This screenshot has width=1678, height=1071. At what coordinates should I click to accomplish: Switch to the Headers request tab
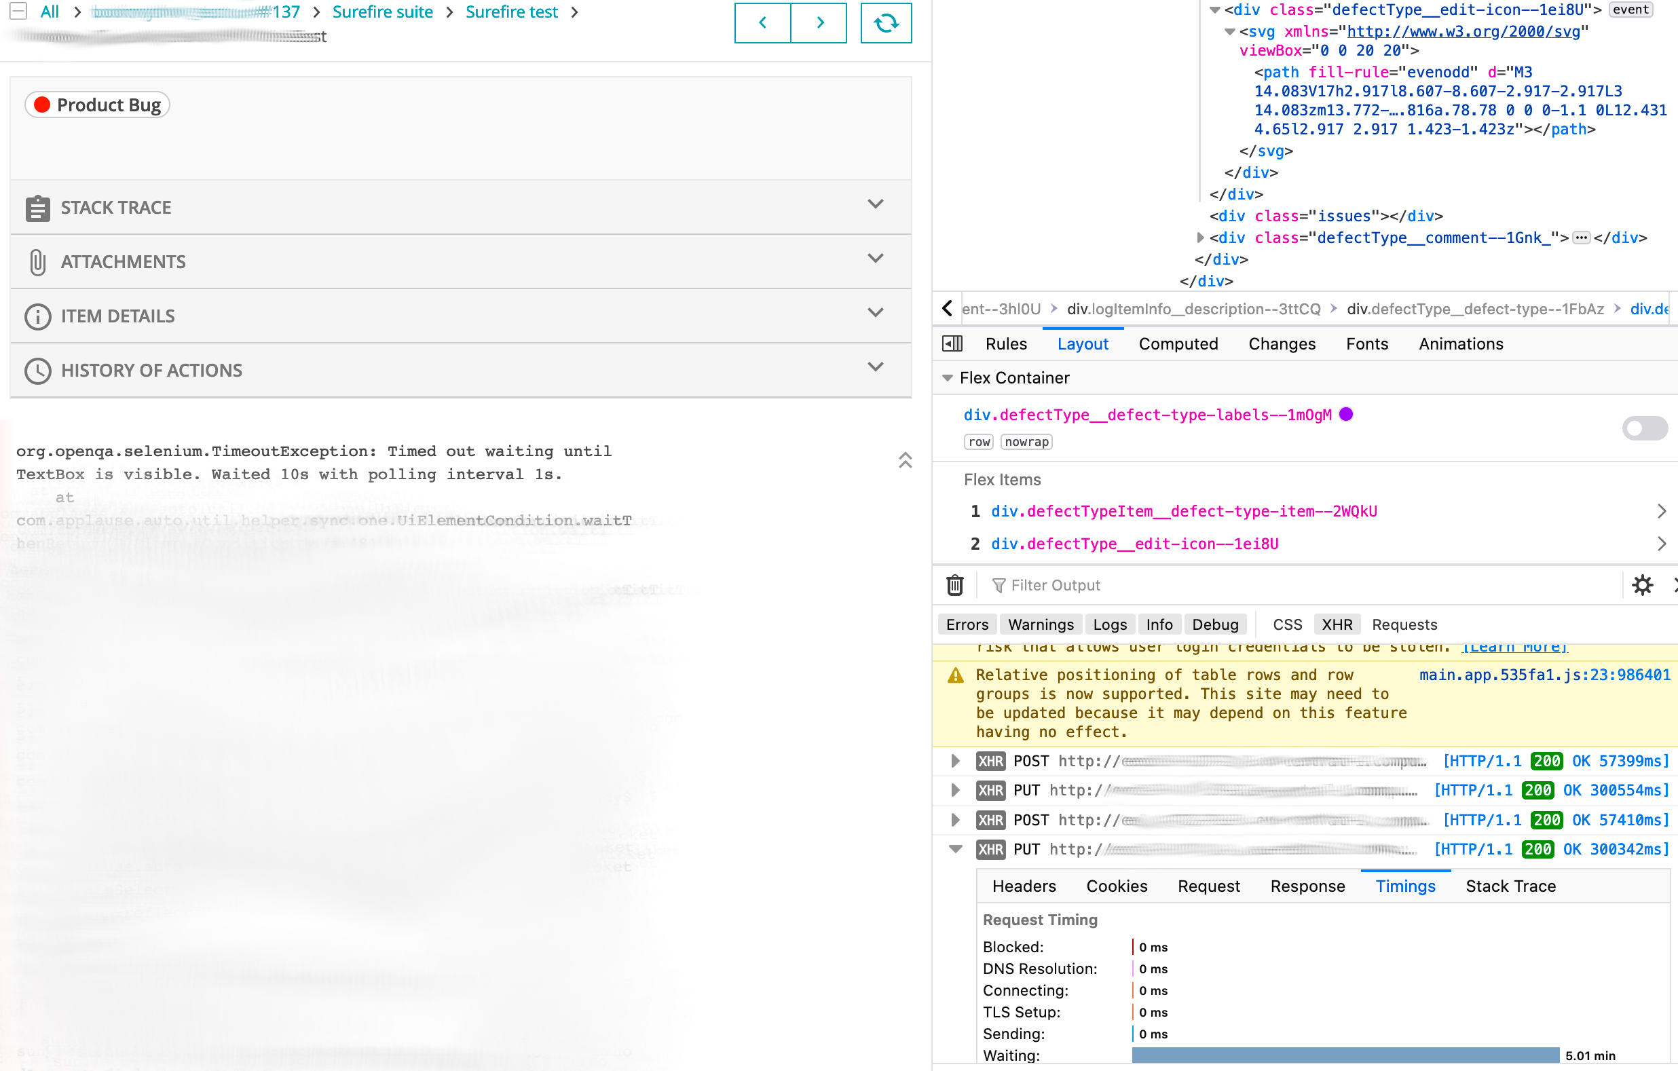click(x=1024, y=886)
